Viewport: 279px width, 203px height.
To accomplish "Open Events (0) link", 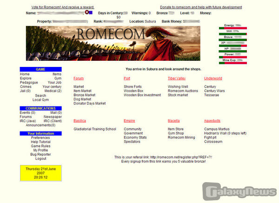I will tap(27, 113).
